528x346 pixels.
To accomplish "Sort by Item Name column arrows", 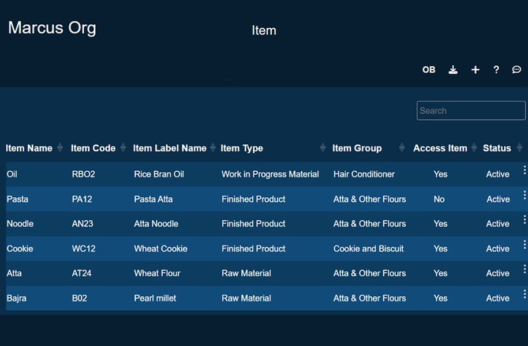I will 60,148.
